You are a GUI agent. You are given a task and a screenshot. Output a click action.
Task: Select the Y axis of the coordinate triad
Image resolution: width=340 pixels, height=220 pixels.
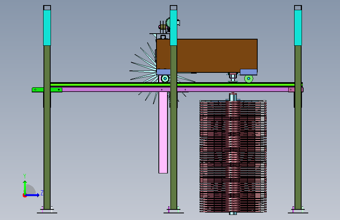tap(25, 188)
